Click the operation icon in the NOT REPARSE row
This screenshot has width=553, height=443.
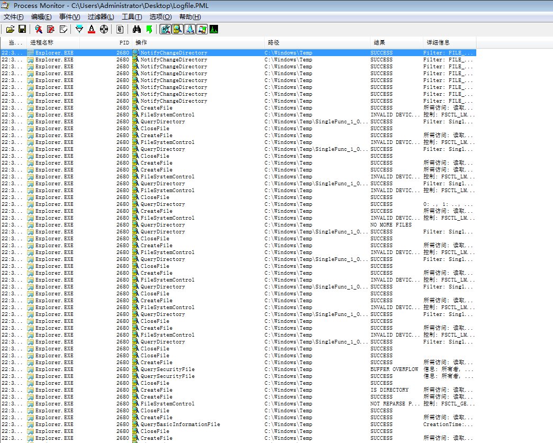136,404
